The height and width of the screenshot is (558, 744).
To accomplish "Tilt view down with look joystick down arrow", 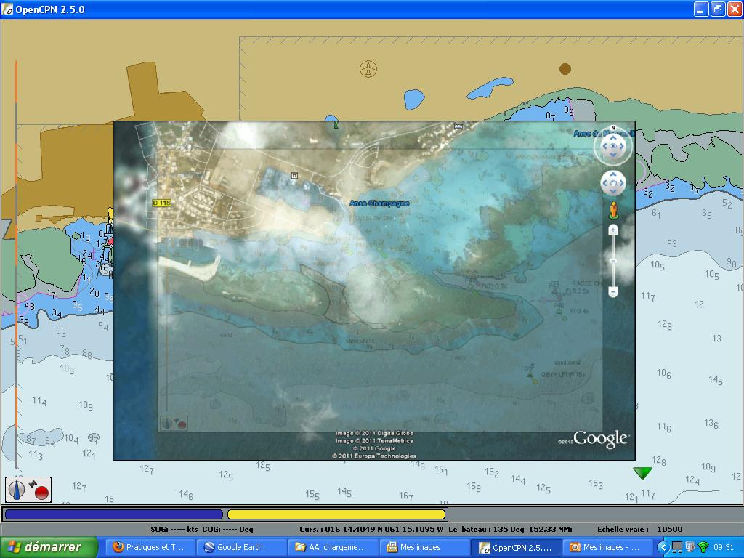I will coord(613,155).
